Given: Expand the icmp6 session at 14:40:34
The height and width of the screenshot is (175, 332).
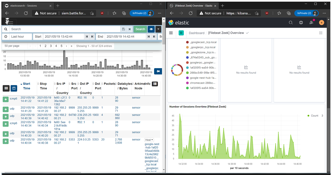Looking at the screenshot, I should click(x=6, y=124).
